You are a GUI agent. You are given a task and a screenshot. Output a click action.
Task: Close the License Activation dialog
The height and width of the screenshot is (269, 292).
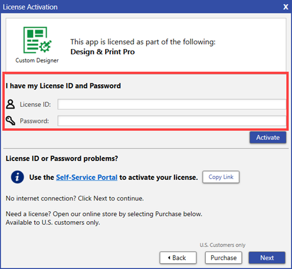286,7
